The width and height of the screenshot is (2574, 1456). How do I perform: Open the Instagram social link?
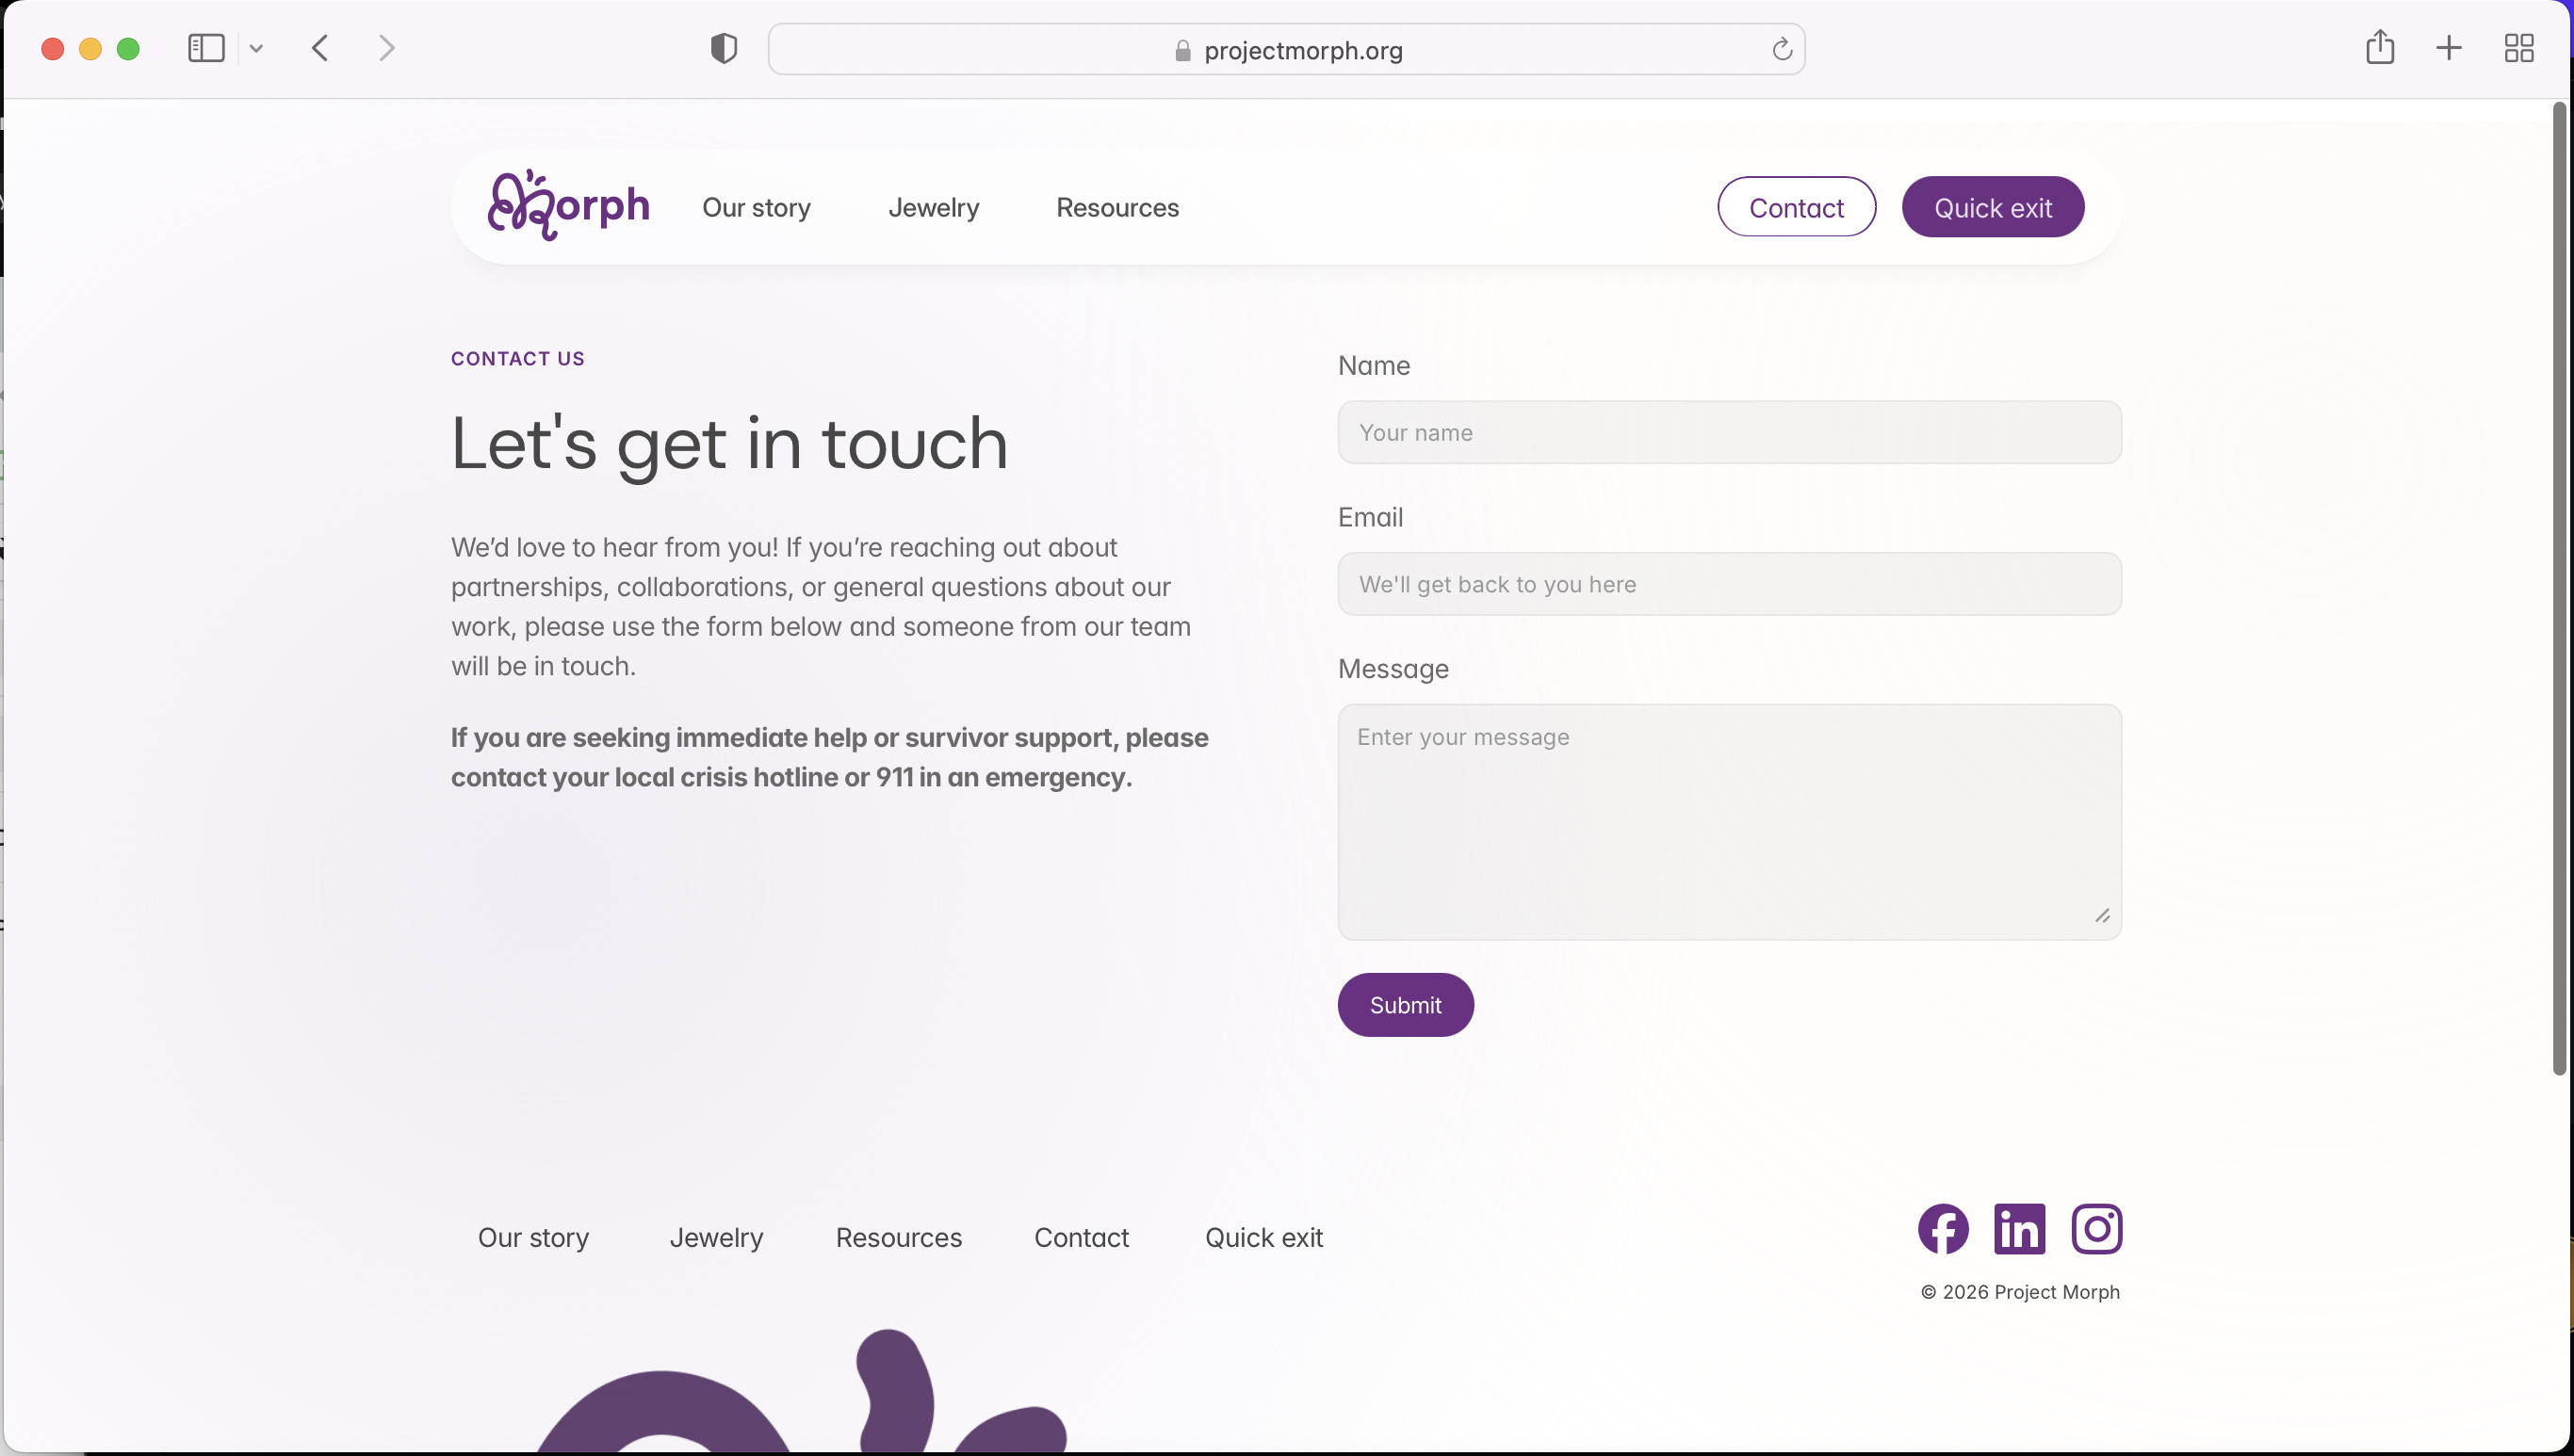pyautogui.click(x=2097, y=1229)
